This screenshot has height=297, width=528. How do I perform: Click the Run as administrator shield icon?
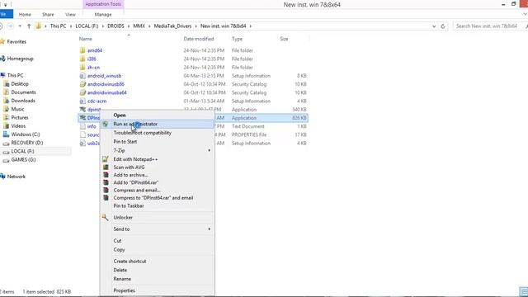(x=106, y=124)
